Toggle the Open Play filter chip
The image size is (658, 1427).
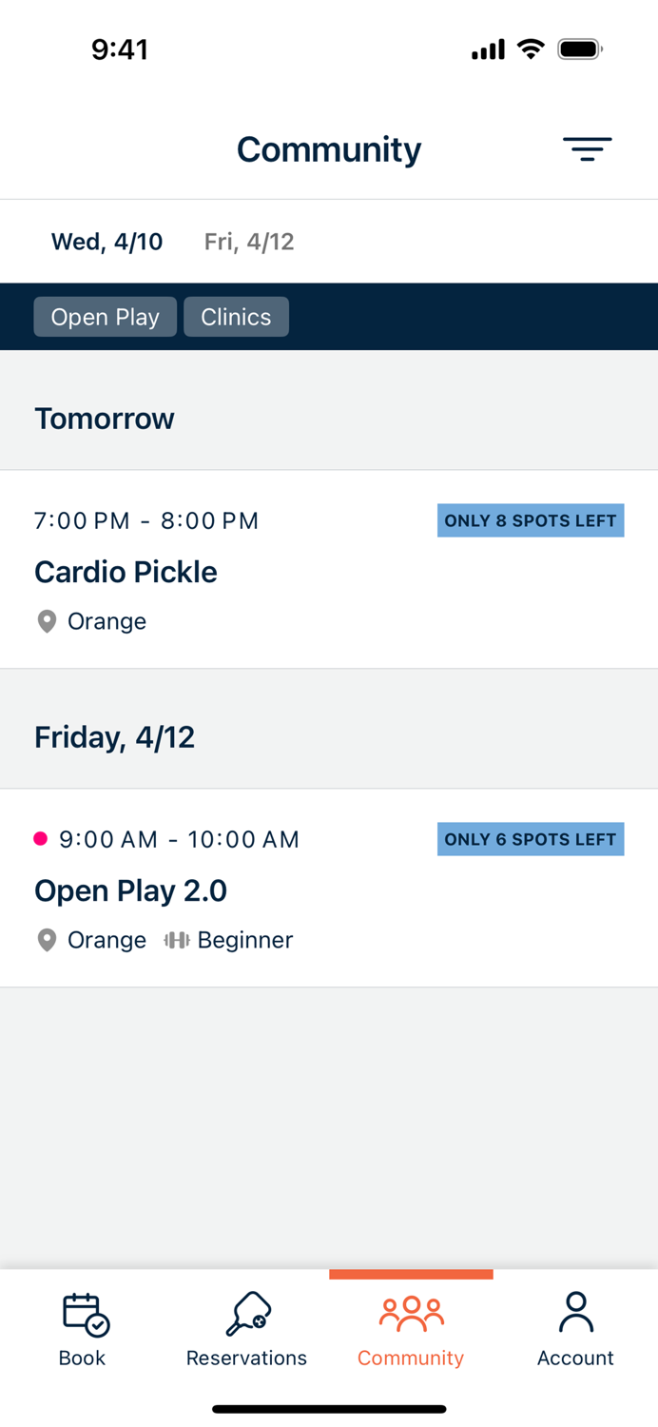105,317
